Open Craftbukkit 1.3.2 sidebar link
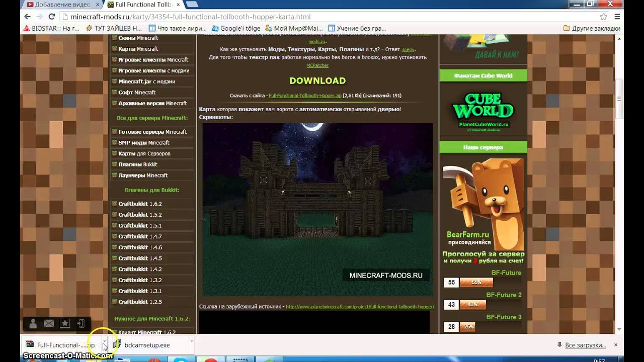This screenshot has width=644, height=362. point(152,280)
